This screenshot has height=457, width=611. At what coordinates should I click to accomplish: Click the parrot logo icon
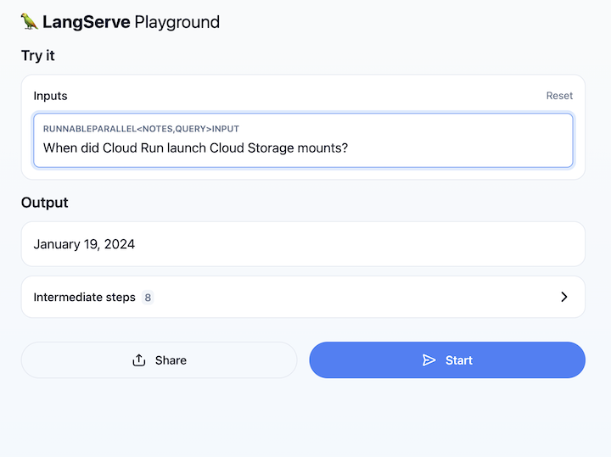[x=30, y=21]
